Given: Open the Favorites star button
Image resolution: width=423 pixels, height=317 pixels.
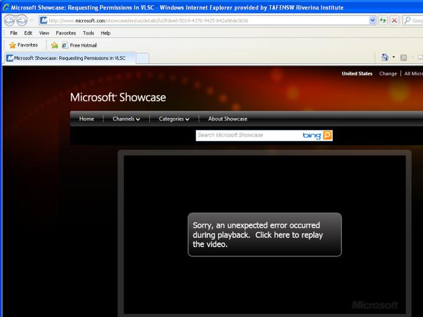Looking at the screenshot, I should coord(23,45).
